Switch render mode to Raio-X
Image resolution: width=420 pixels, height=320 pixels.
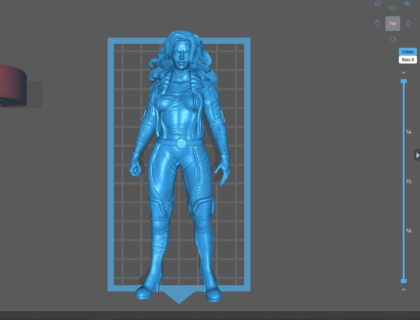point(408,60)
